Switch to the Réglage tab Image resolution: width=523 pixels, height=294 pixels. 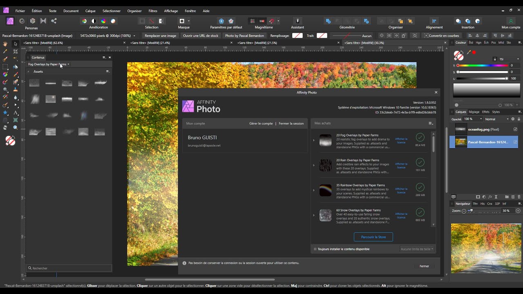[474, 112]
